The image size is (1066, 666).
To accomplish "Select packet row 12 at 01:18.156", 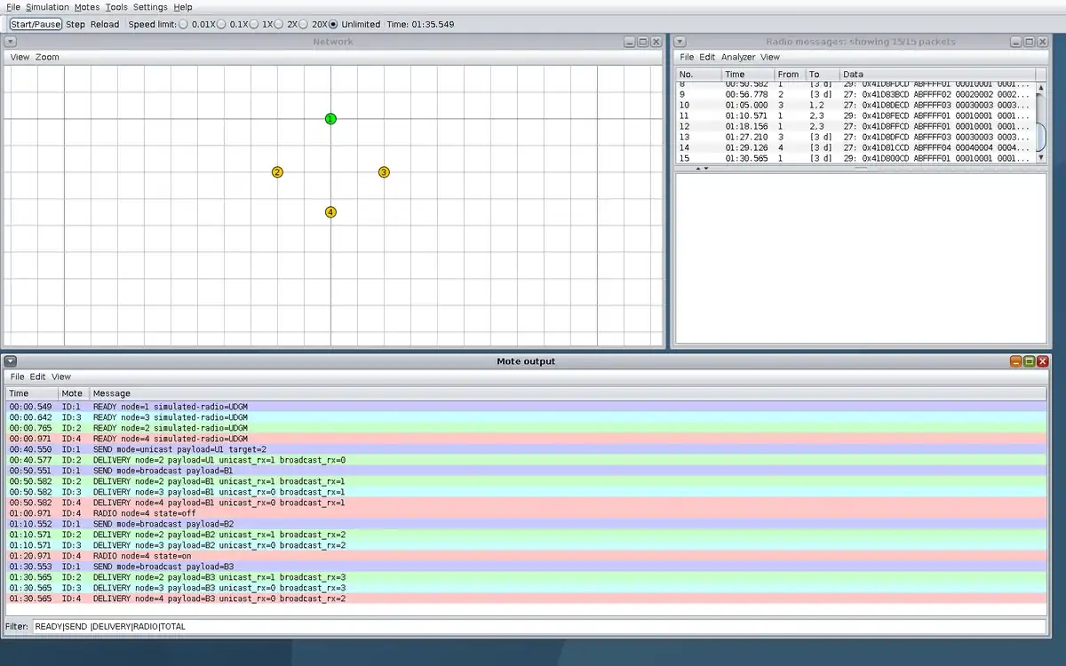I will [x=855, y=126].
